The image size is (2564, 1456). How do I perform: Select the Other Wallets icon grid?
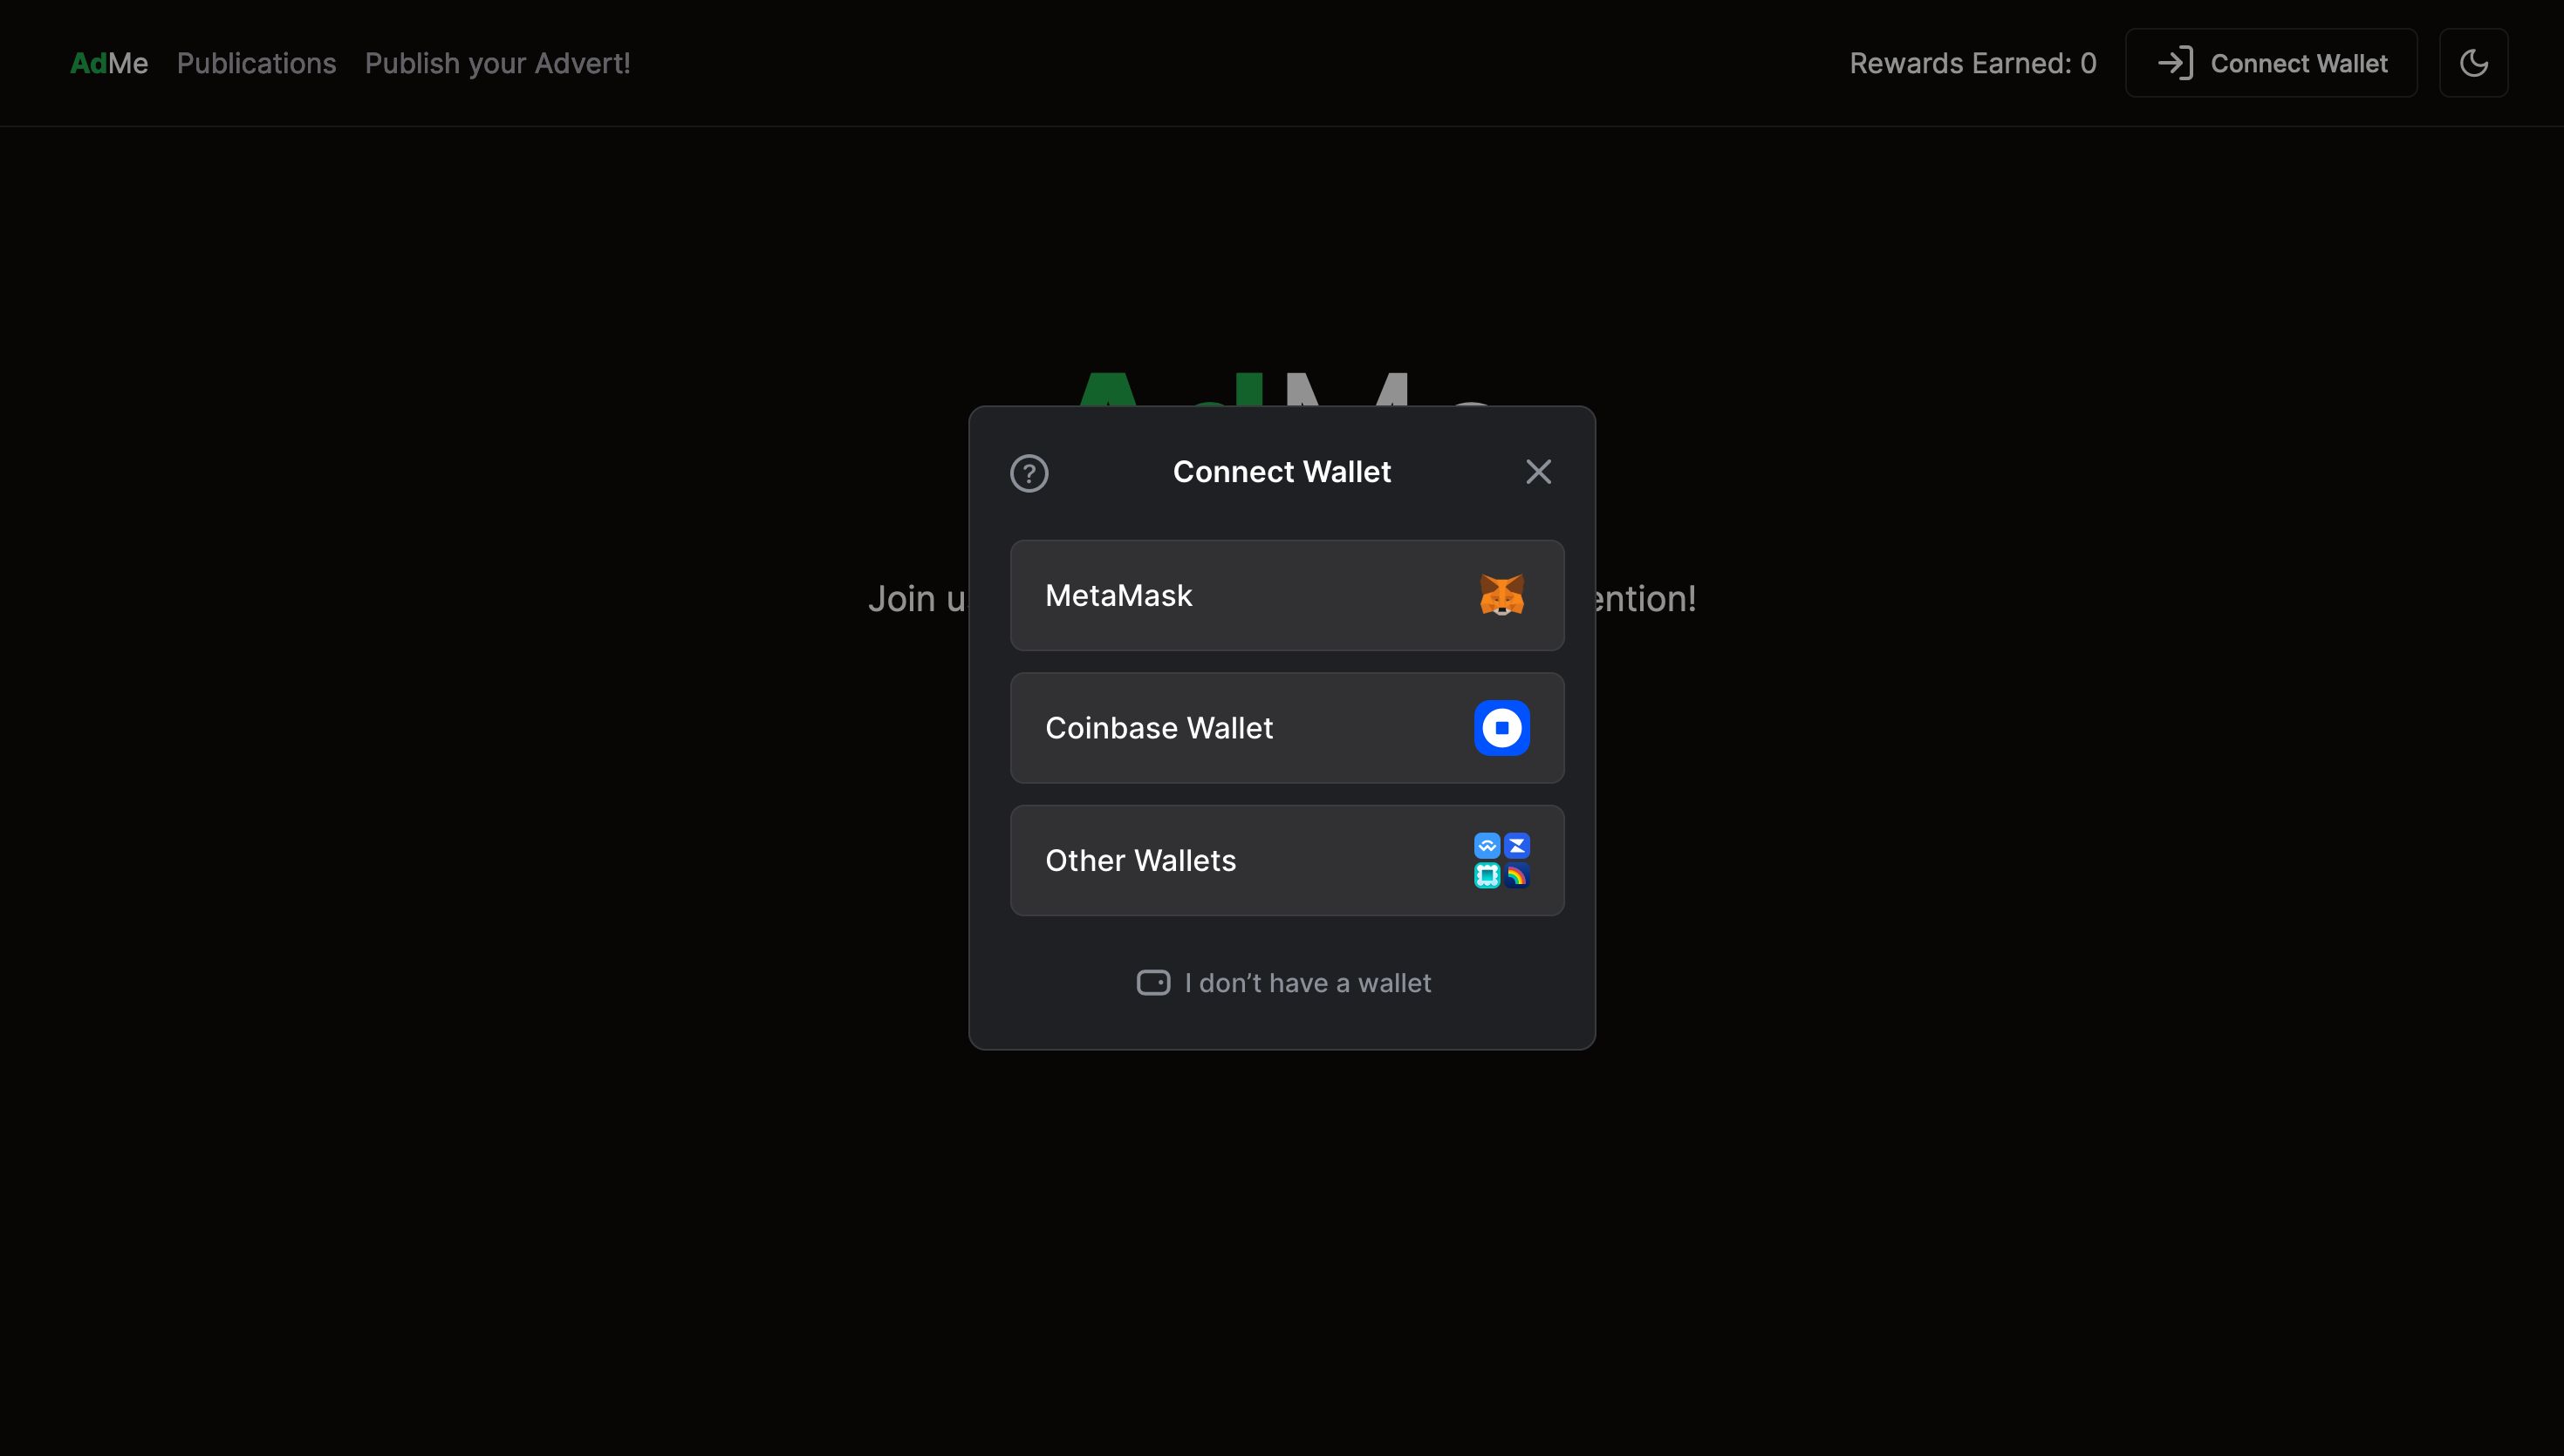(x=1501, y=860)
